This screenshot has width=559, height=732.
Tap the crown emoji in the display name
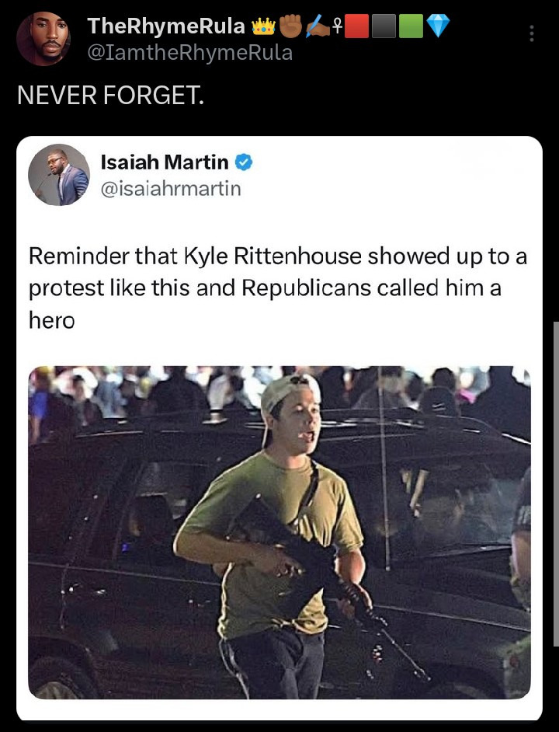[264, 26]
